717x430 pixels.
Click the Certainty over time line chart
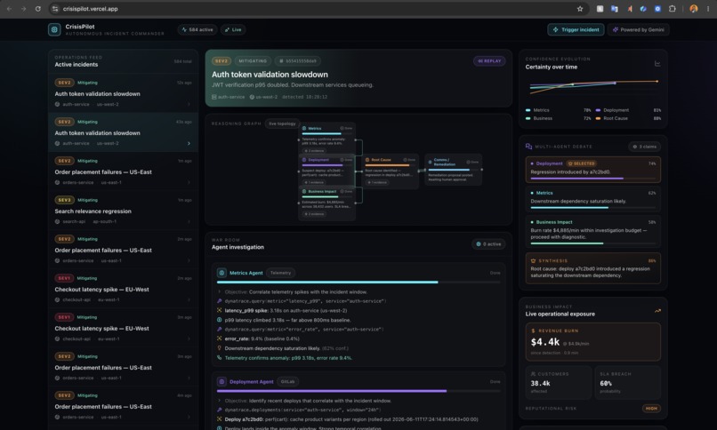pos(593,87)
